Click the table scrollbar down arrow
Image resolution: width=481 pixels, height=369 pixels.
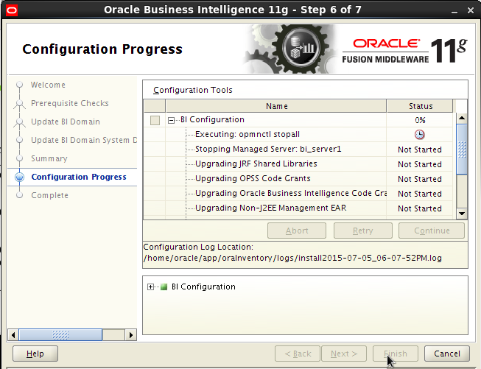[462, 213]
